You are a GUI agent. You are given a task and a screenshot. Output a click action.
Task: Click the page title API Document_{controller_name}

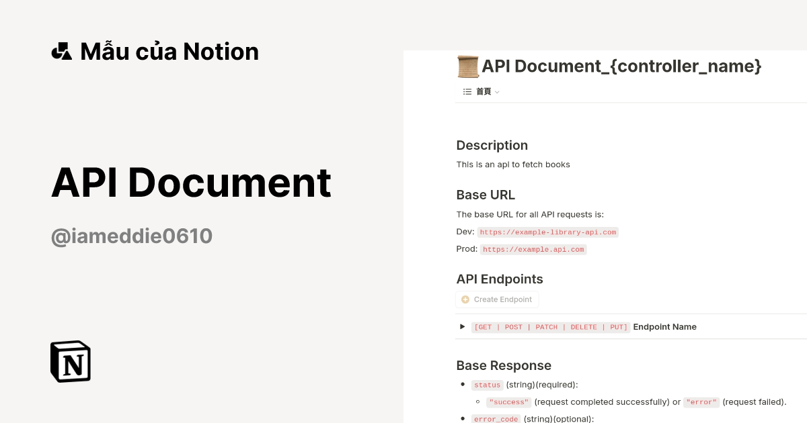(x=621, y=66)
